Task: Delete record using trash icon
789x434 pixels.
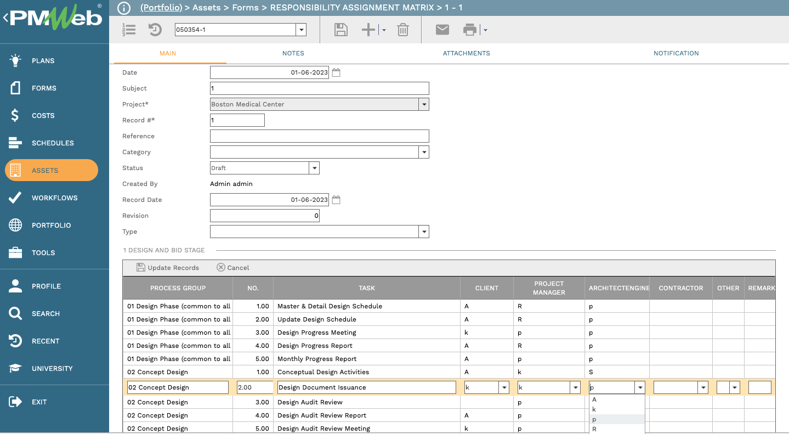Action: (403, 30)
